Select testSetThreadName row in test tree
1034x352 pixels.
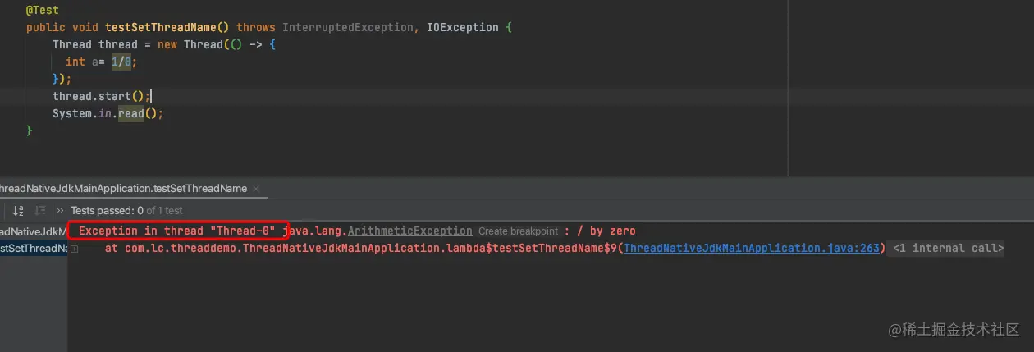33,248
